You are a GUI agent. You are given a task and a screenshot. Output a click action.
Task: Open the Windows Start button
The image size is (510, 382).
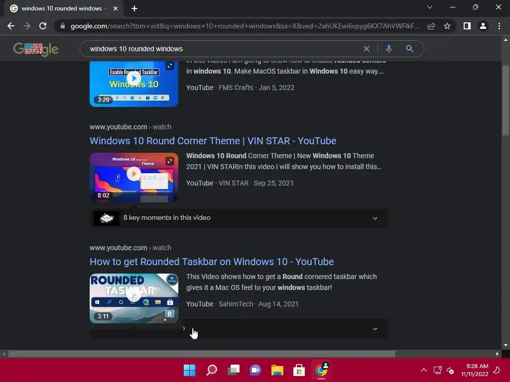190,370
